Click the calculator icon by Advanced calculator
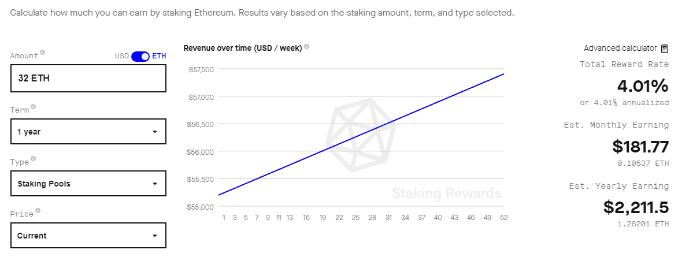693x257 pixels. (665, 49)
